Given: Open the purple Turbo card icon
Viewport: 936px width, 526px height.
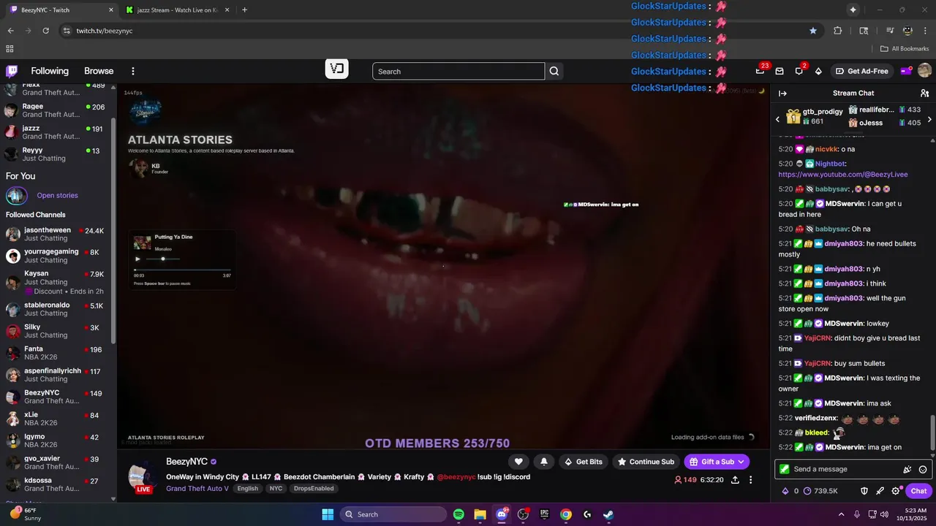Looking at the screenshot, I should point(905,71).
